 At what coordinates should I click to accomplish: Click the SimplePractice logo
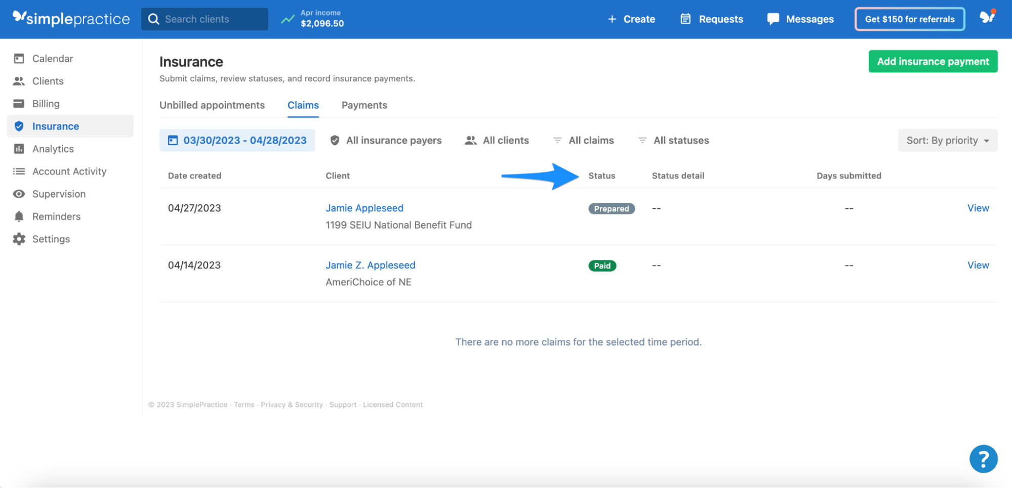point(71,19)
